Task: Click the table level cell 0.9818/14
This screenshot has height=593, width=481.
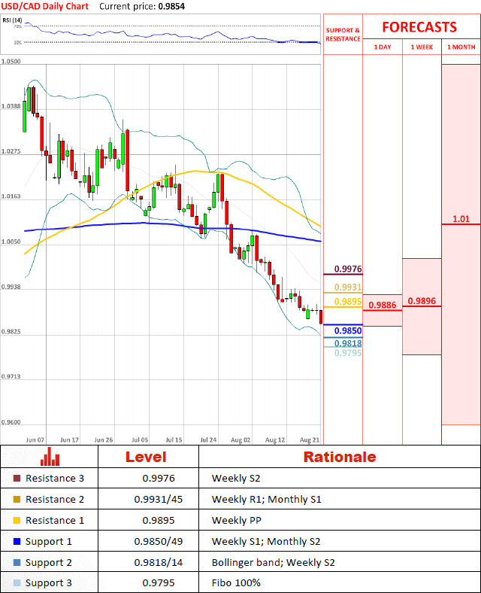Action: 158,563
